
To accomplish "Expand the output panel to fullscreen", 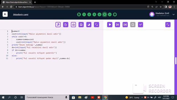I will [168, 25].
